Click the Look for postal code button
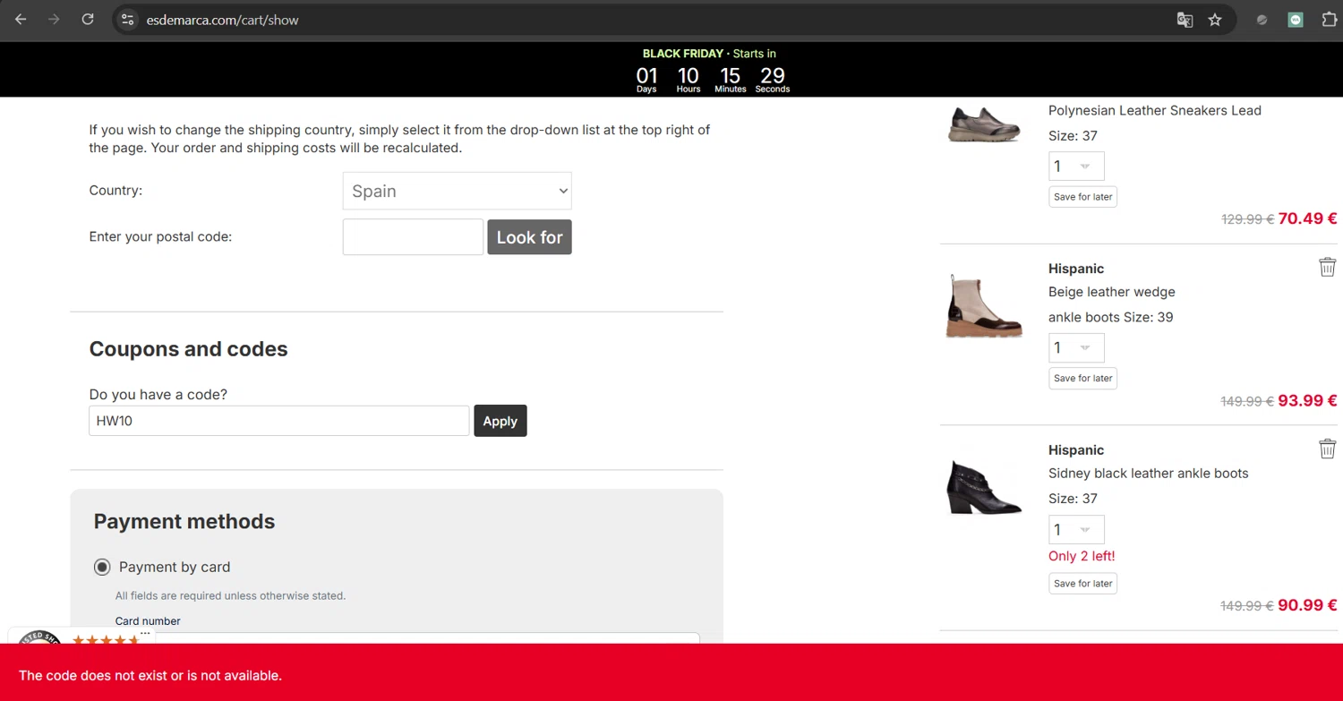Image resolution: width=1343 pixels, height=701 pixels. point(529,237)
